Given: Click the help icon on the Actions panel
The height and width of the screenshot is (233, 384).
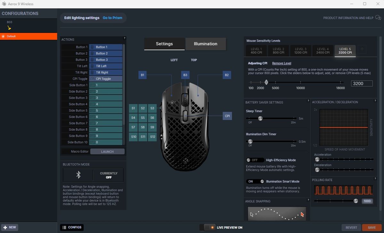Looking at the screenshot, I should point(124,38).
